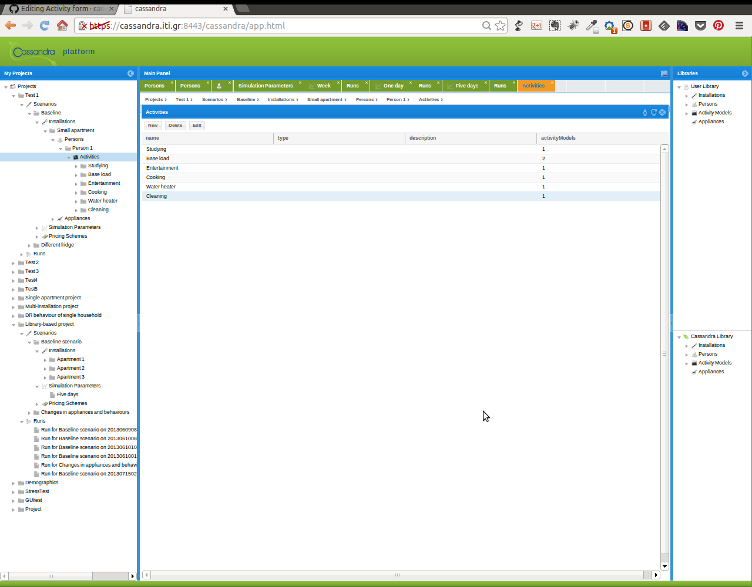
Task: Open the eyedropper color picker extension
Action: [592, 26]
